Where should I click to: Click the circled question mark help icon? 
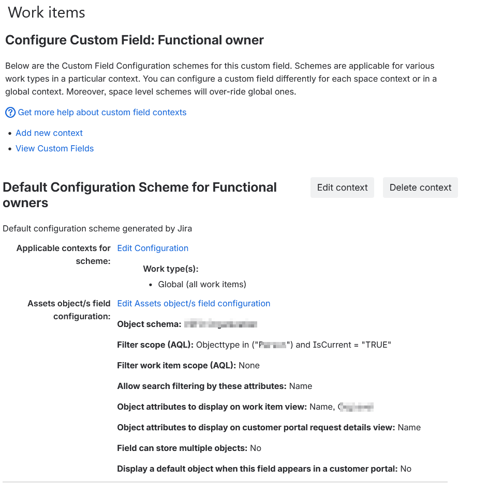point(10,112)
